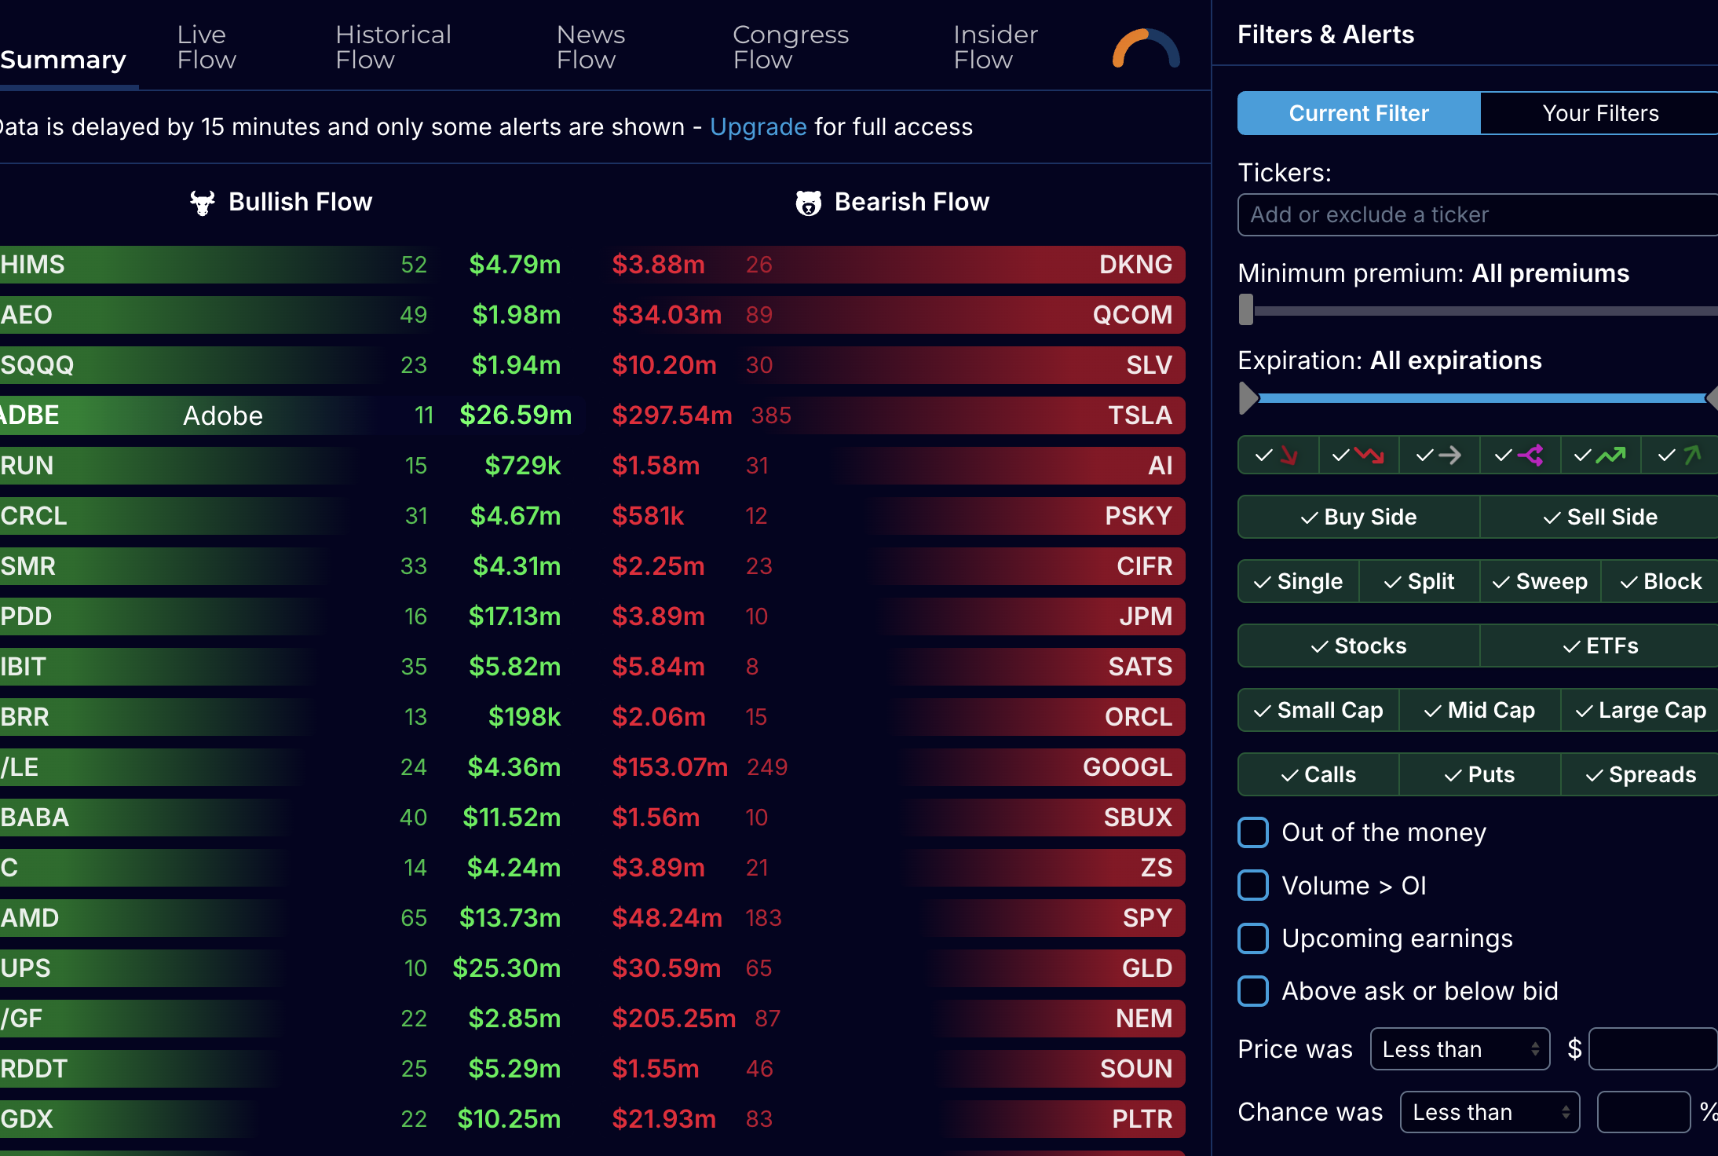Viewport: 1718px width, 1156px height.
Task: Open the NEM bearish flow row
Action: 895,1019
